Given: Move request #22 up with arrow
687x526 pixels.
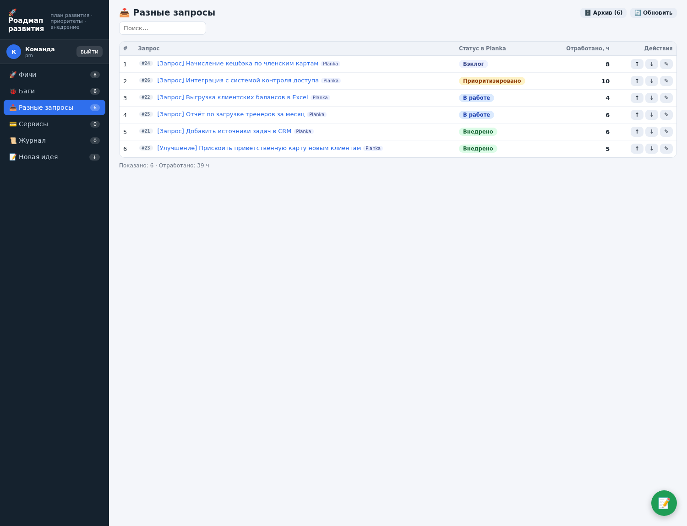Looking at the screenshot, I should coord(637,98).
